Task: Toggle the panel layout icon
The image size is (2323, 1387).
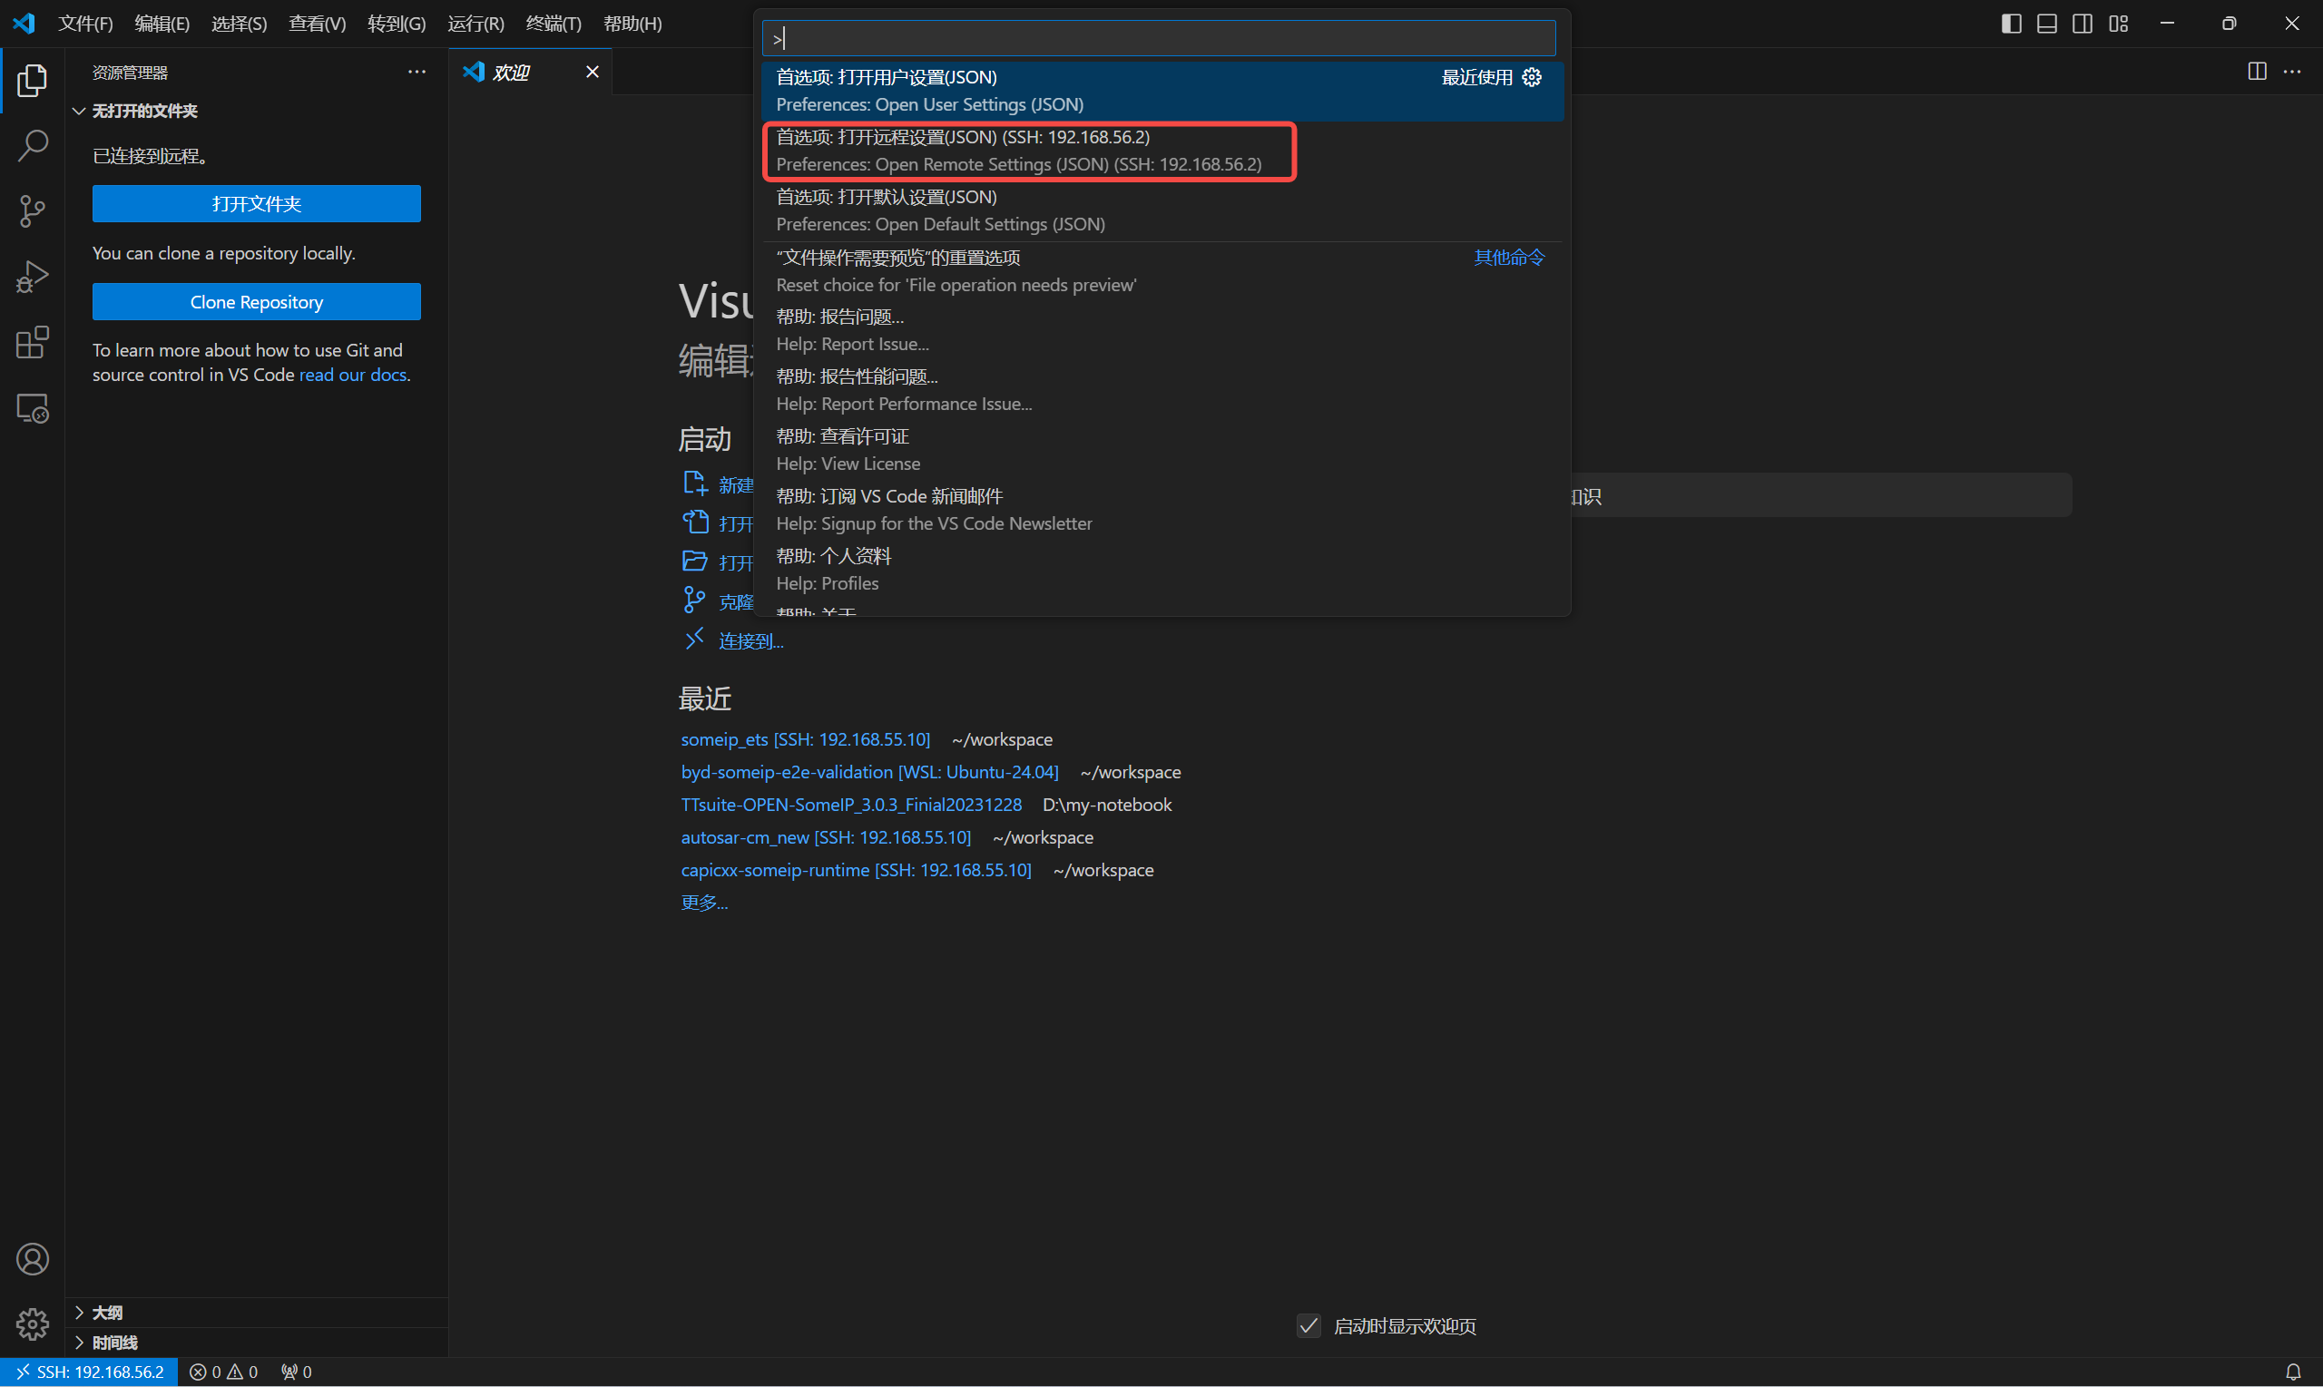Action: (x=2046, y=24)
